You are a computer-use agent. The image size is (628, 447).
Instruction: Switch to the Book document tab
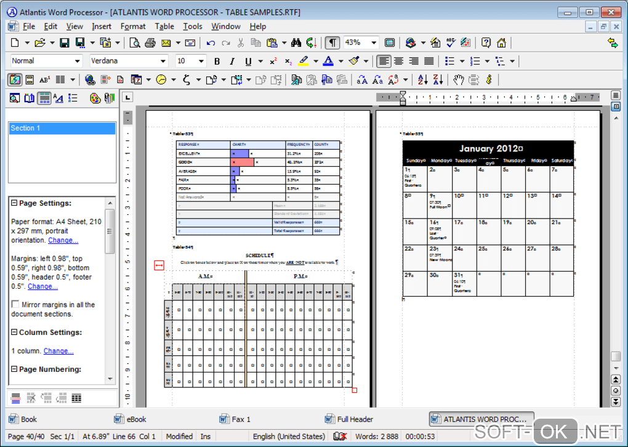[x=23, y=419]
